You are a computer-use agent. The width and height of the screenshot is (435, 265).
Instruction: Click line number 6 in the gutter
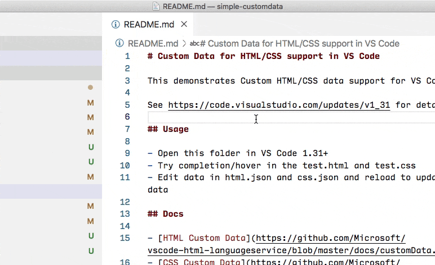click(127, 117)
